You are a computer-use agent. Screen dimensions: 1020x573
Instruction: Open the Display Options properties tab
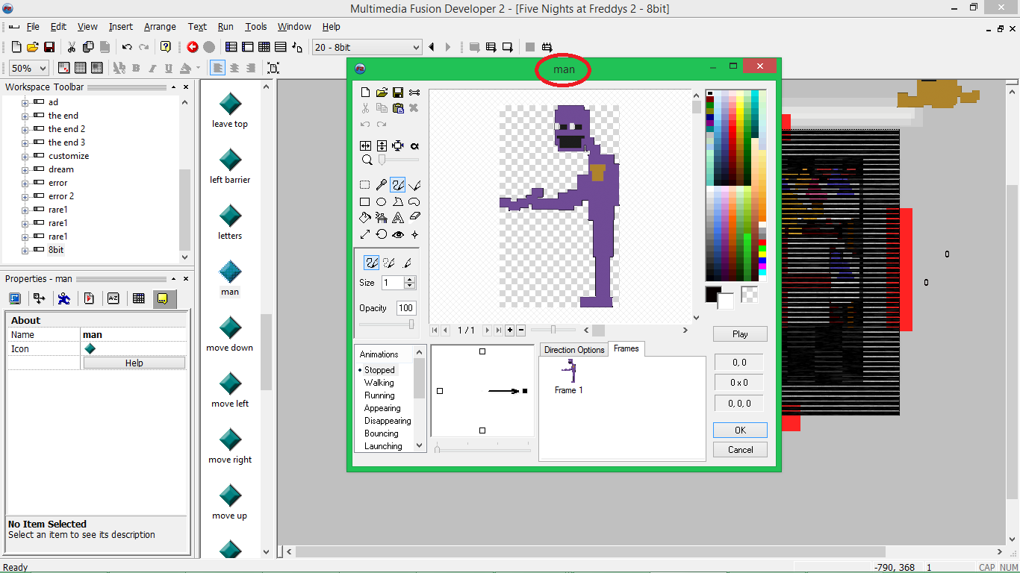(14, 298)
